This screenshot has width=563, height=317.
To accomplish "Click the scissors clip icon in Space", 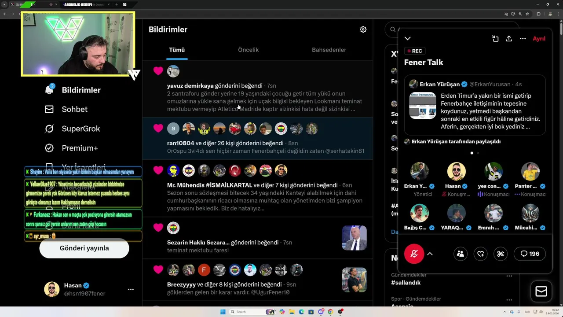I will click(501, 254).
